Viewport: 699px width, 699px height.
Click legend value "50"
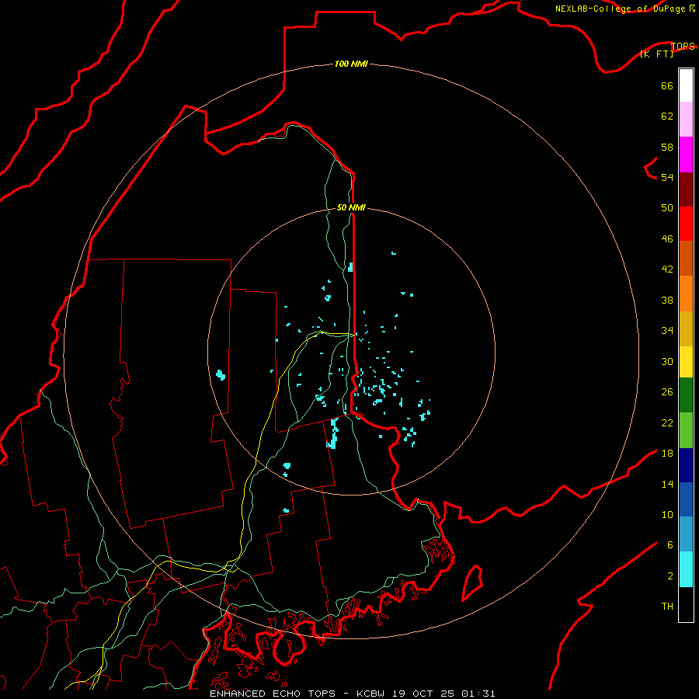667,207
